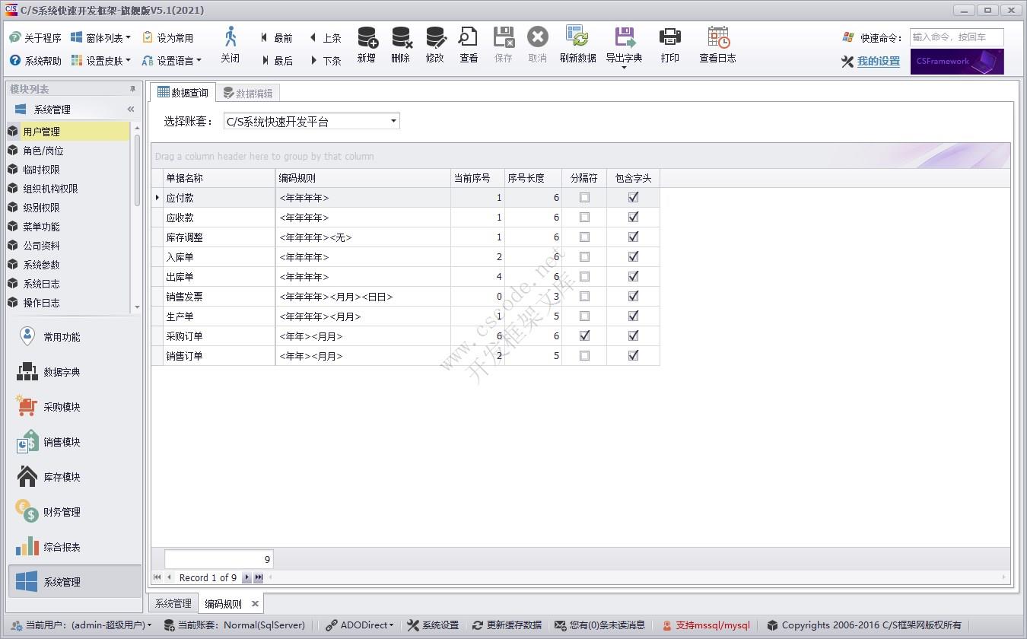This screenshot has height=639, width=1027.
Task: Click the 删除 (Delete) toolbar icon
Action: tap(401, 46)
